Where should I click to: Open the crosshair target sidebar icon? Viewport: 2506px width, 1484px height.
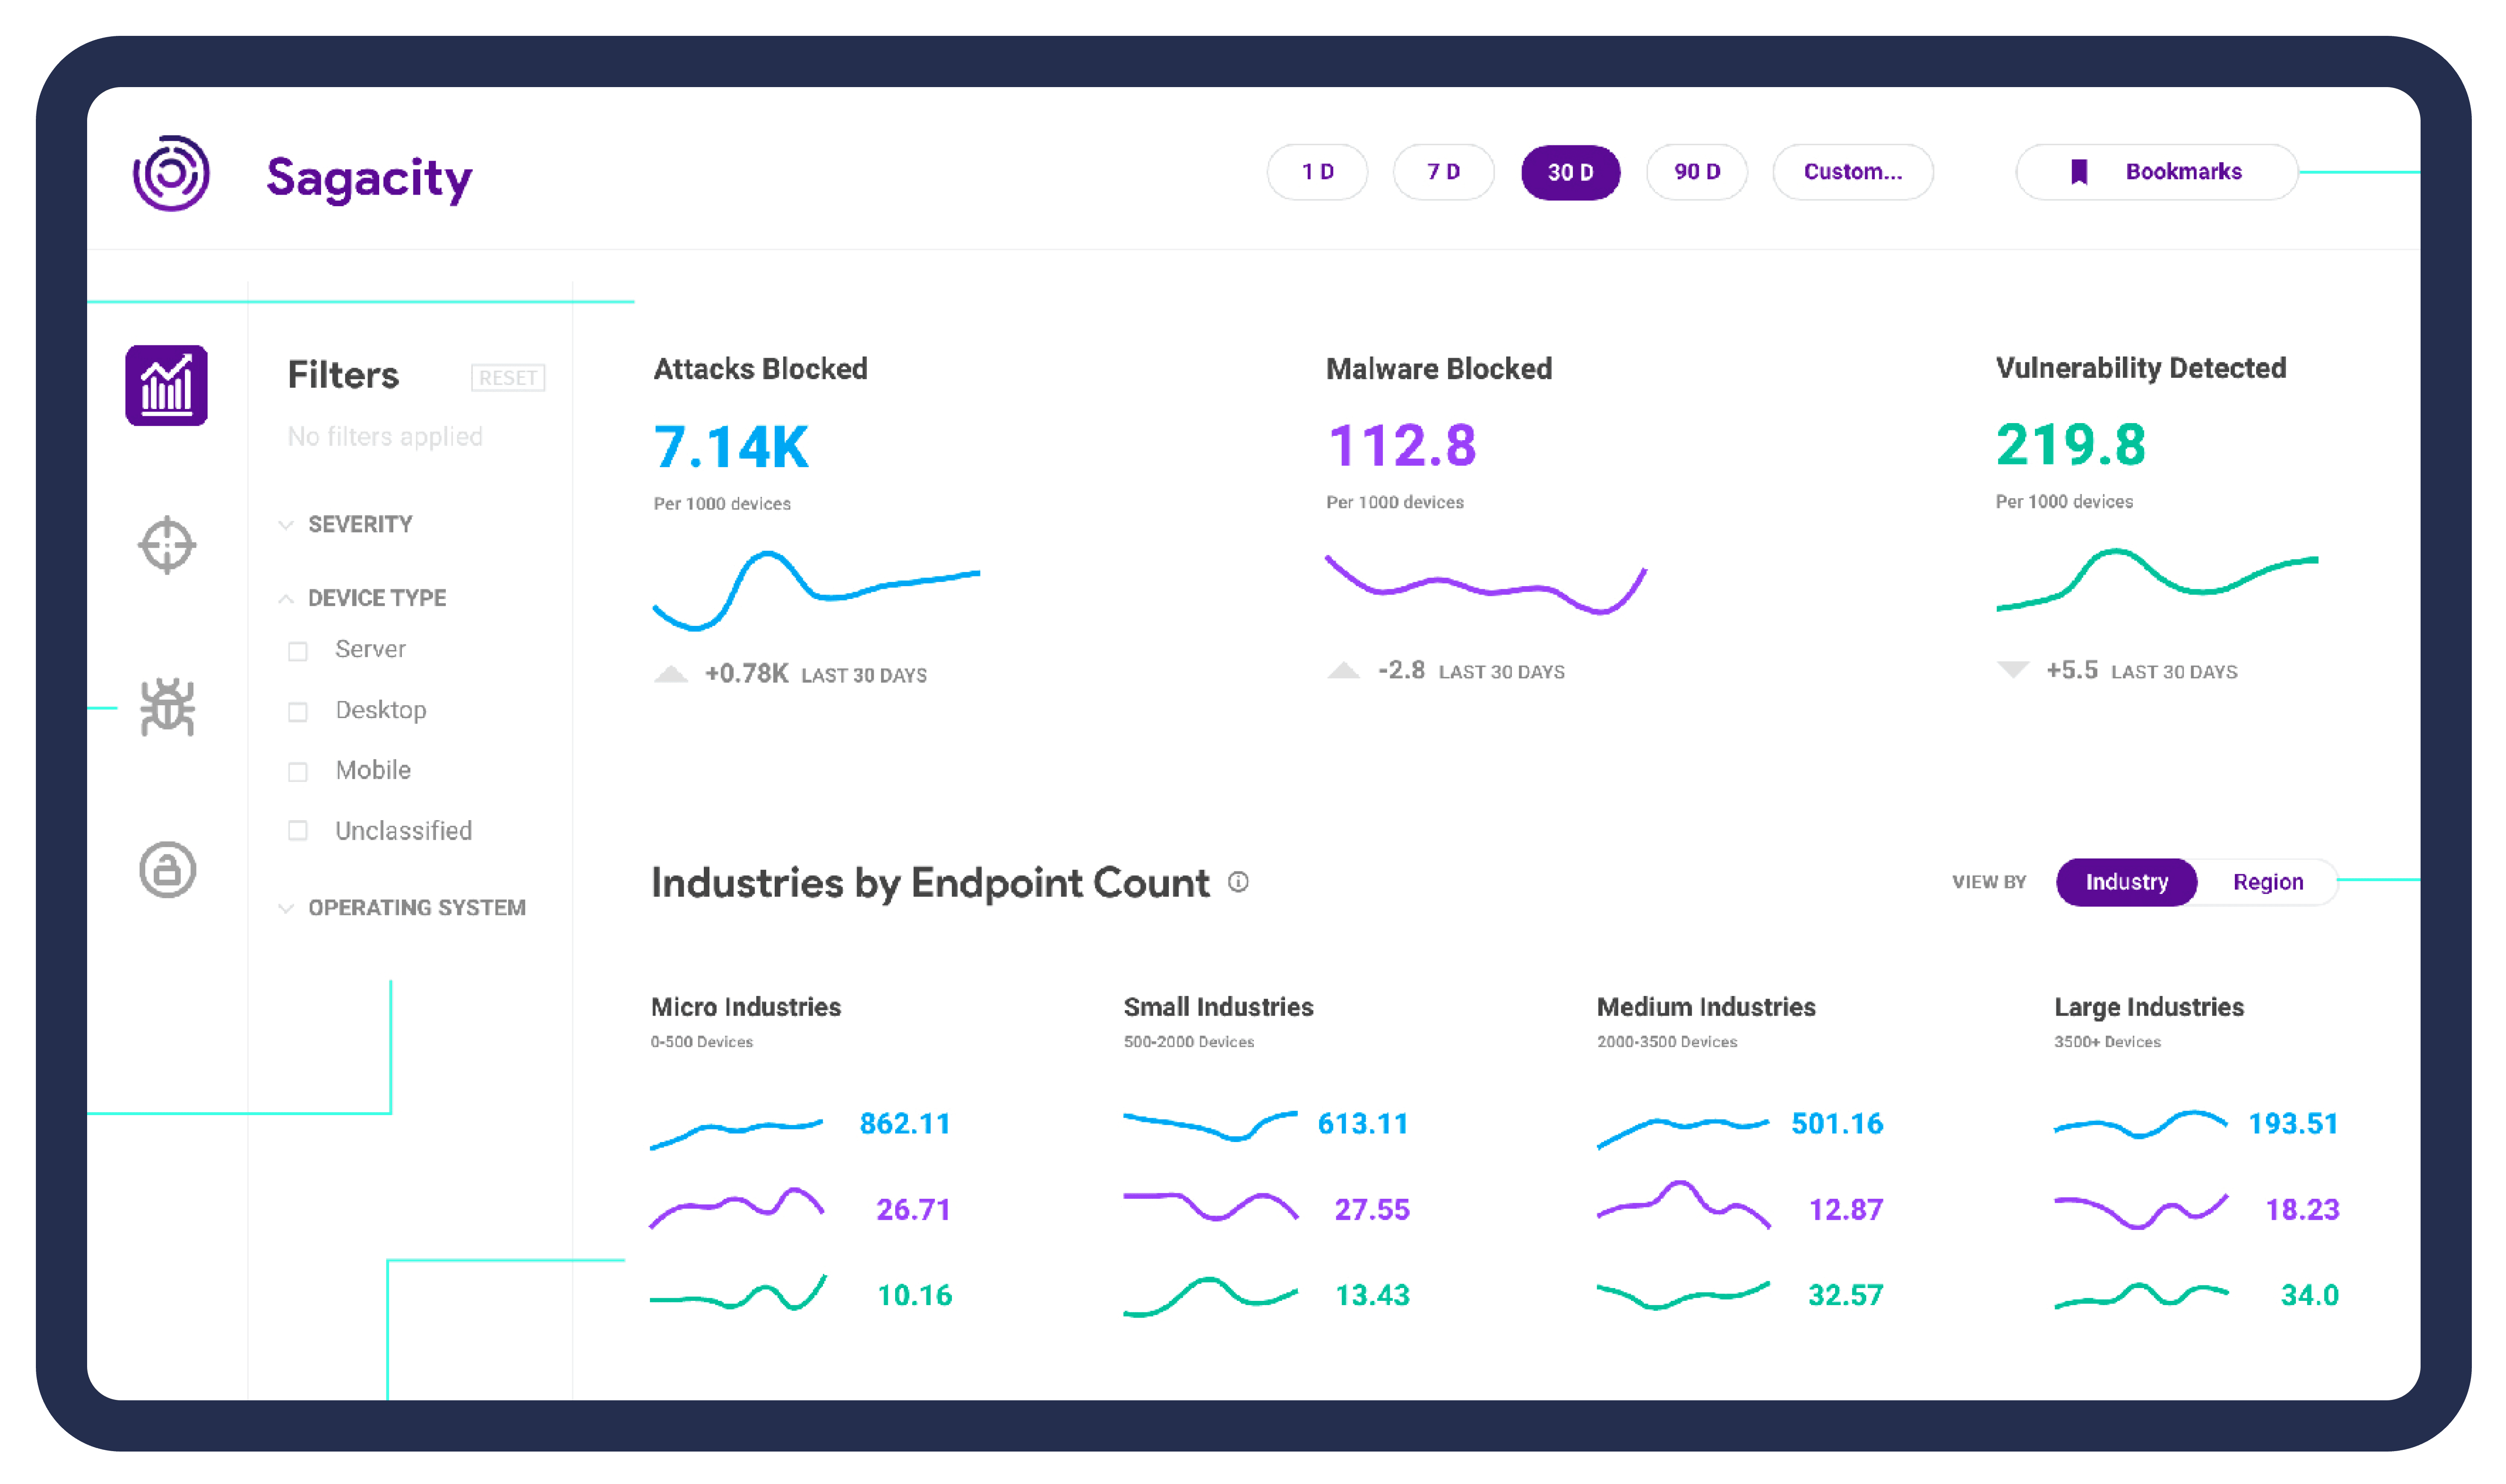[x=166, y=545]
